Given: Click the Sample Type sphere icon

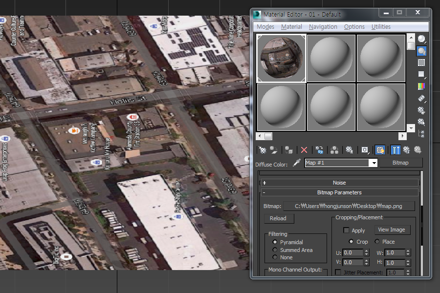Looking at the screenshot, I should point(421,39).
